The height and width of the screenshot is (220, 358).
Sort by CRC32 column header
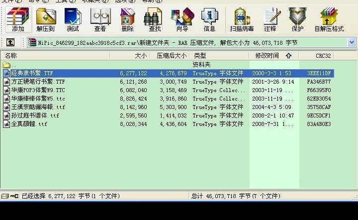[316, 56]
